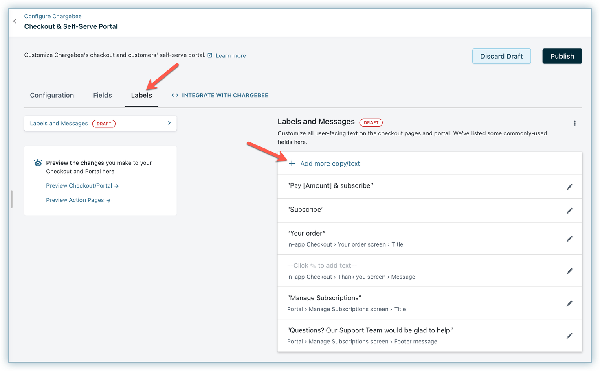This screenshot has height=371, width=600.
Task: Click the Discard Draft button
Action: pyautogui.click(x=501, y=56)
